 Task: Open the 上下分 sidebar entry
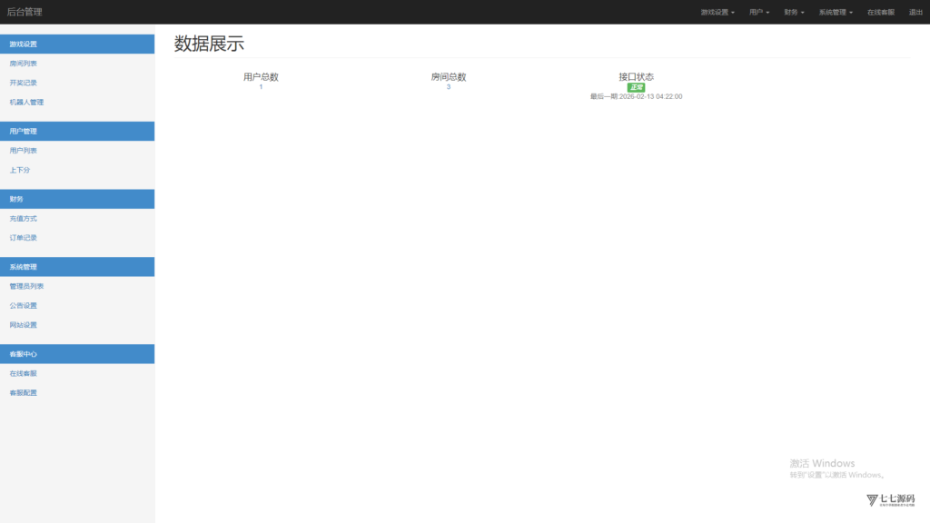tap(20, 170)
